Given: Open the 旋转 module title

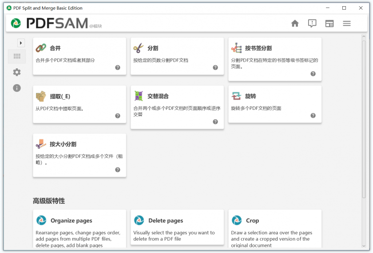Looking at the screenshot, I should pos(250,96).
